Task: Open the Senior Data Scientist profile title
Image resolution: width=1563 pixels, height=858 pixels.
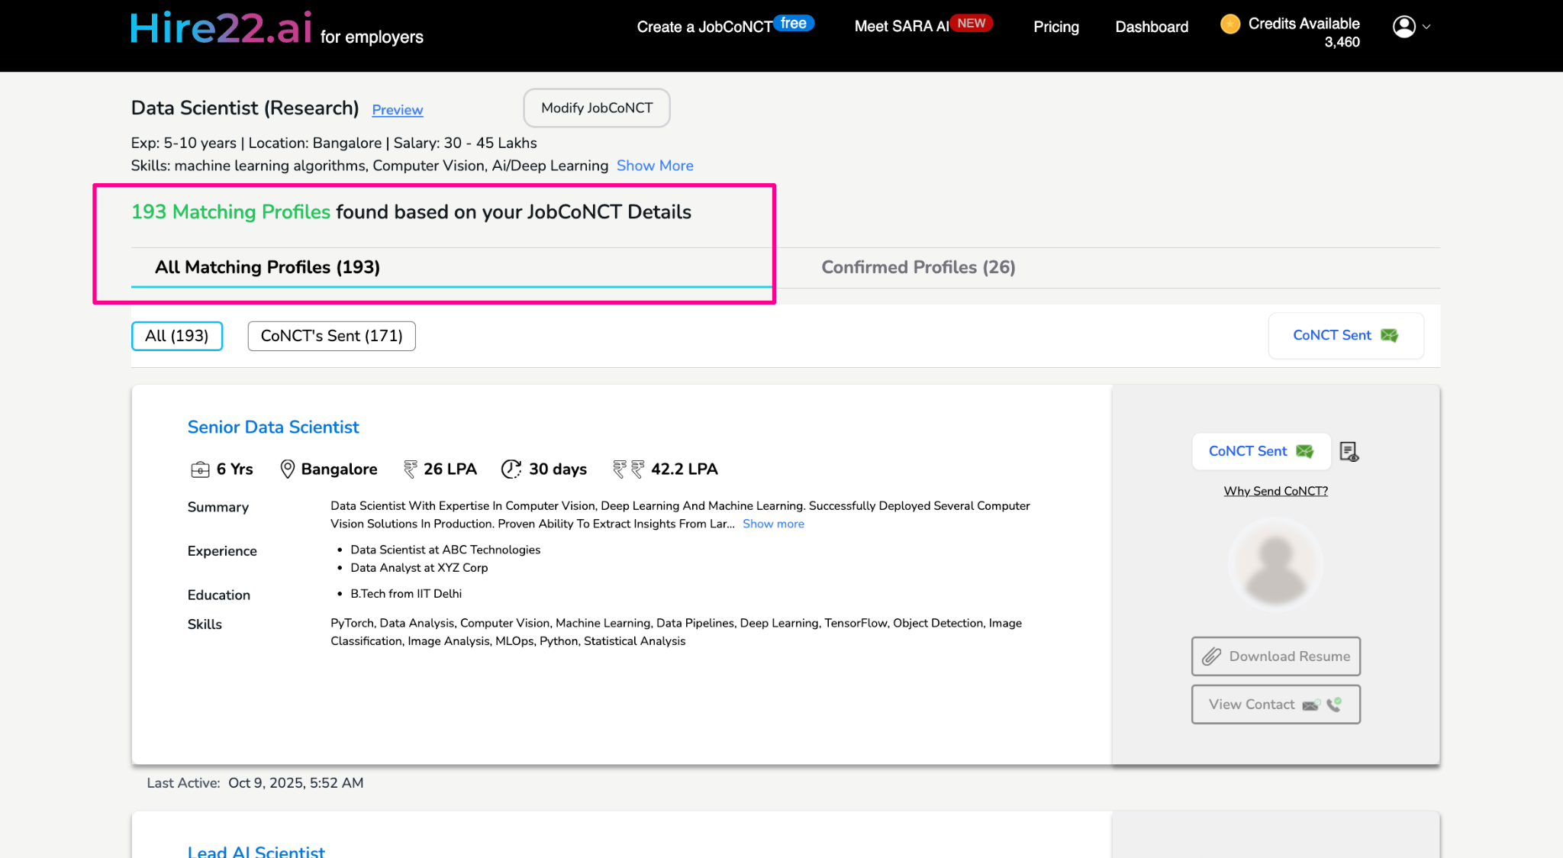Action: click(x=273, y=427)
